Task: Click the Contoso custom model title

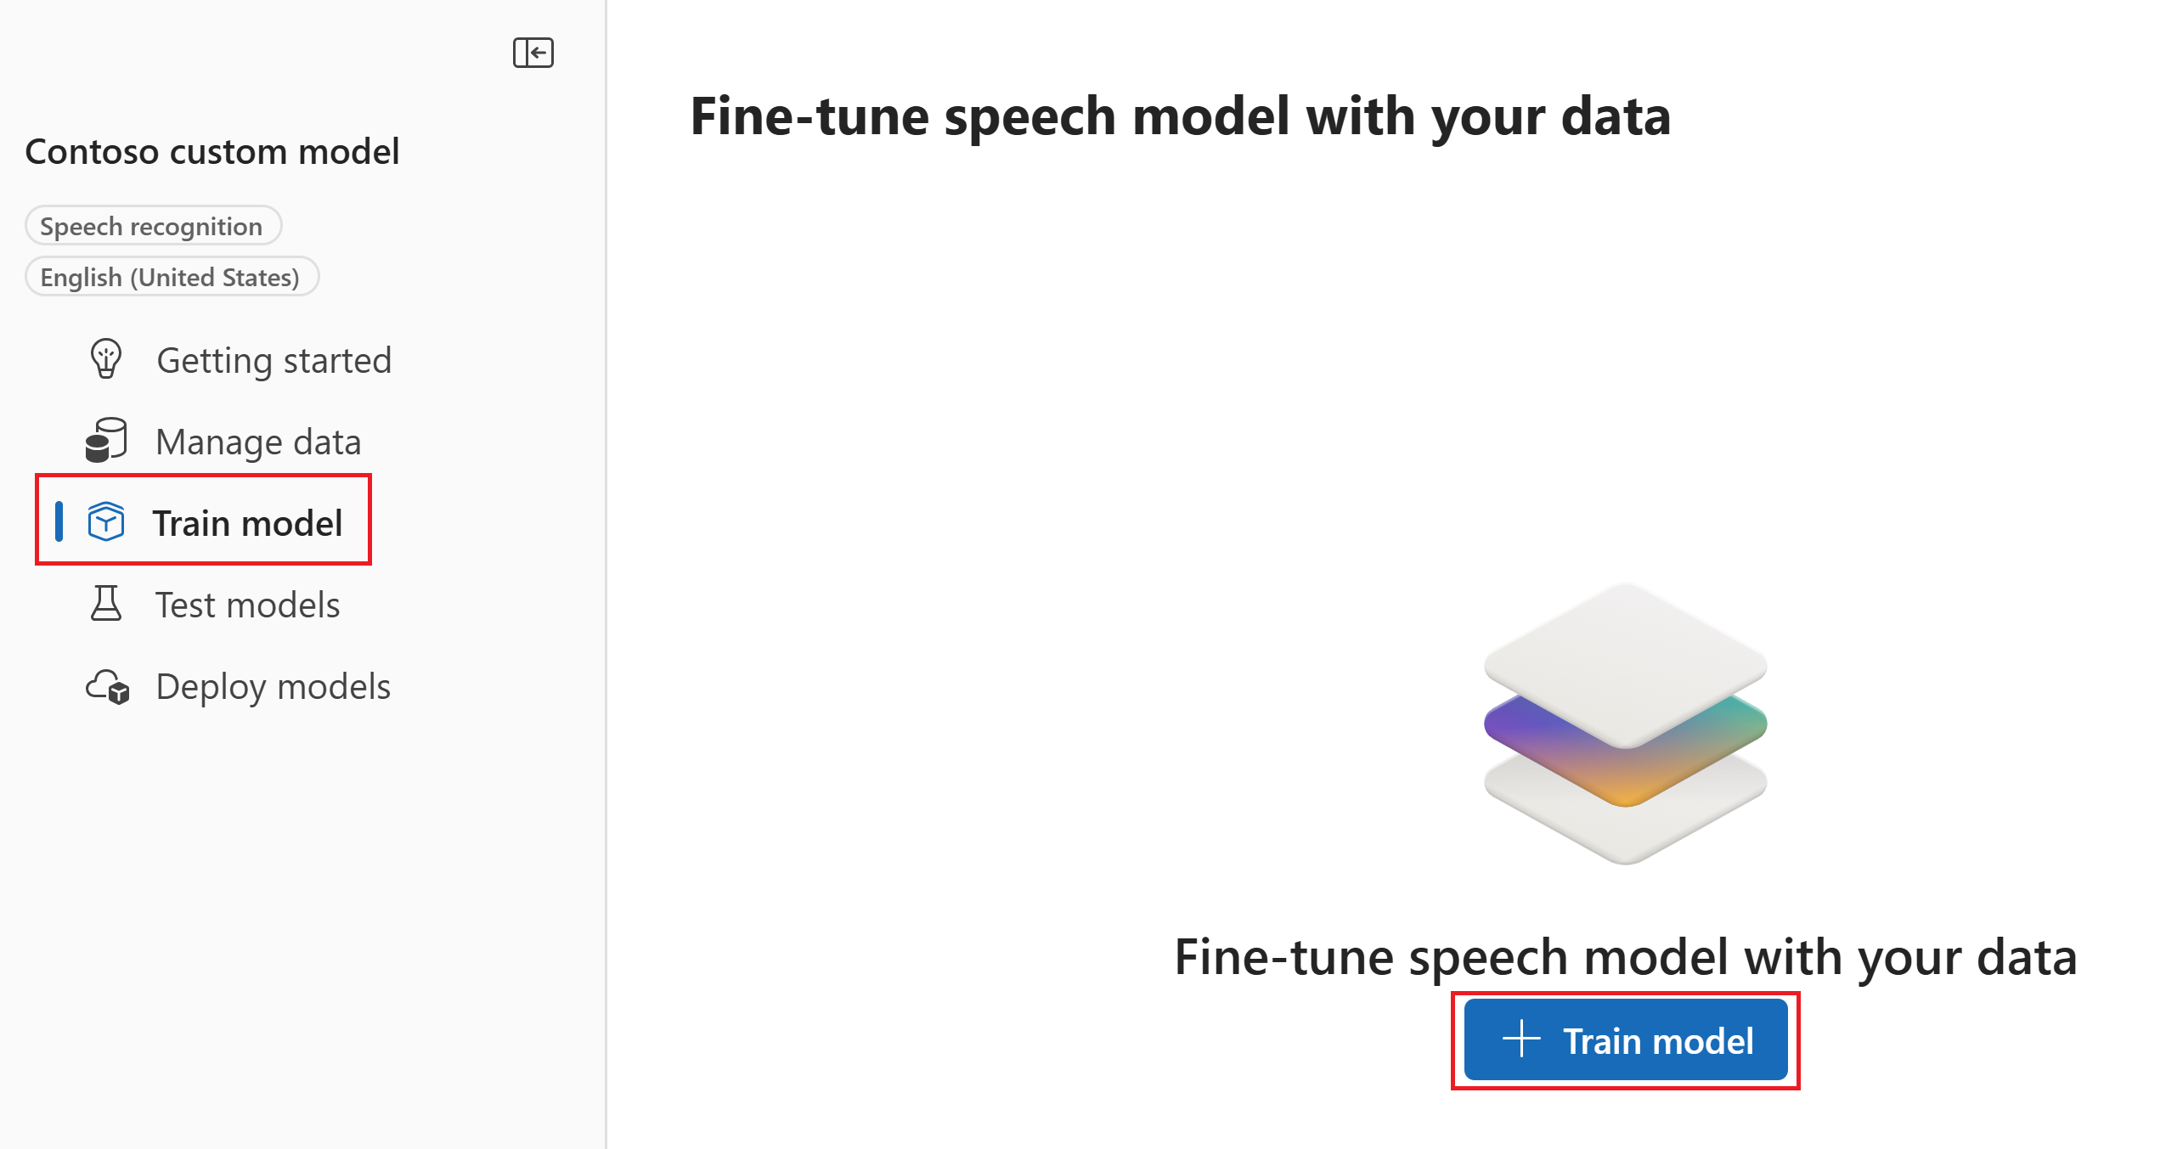Action: pyautogui.click(x=212, y=152)
